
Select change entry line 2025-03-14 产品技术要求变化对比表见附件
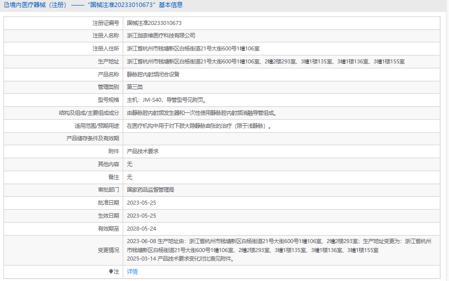click(x=181, y=259)
